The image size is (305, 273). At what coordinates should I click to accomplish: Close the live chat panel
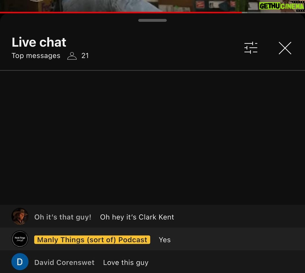(285, 48)
